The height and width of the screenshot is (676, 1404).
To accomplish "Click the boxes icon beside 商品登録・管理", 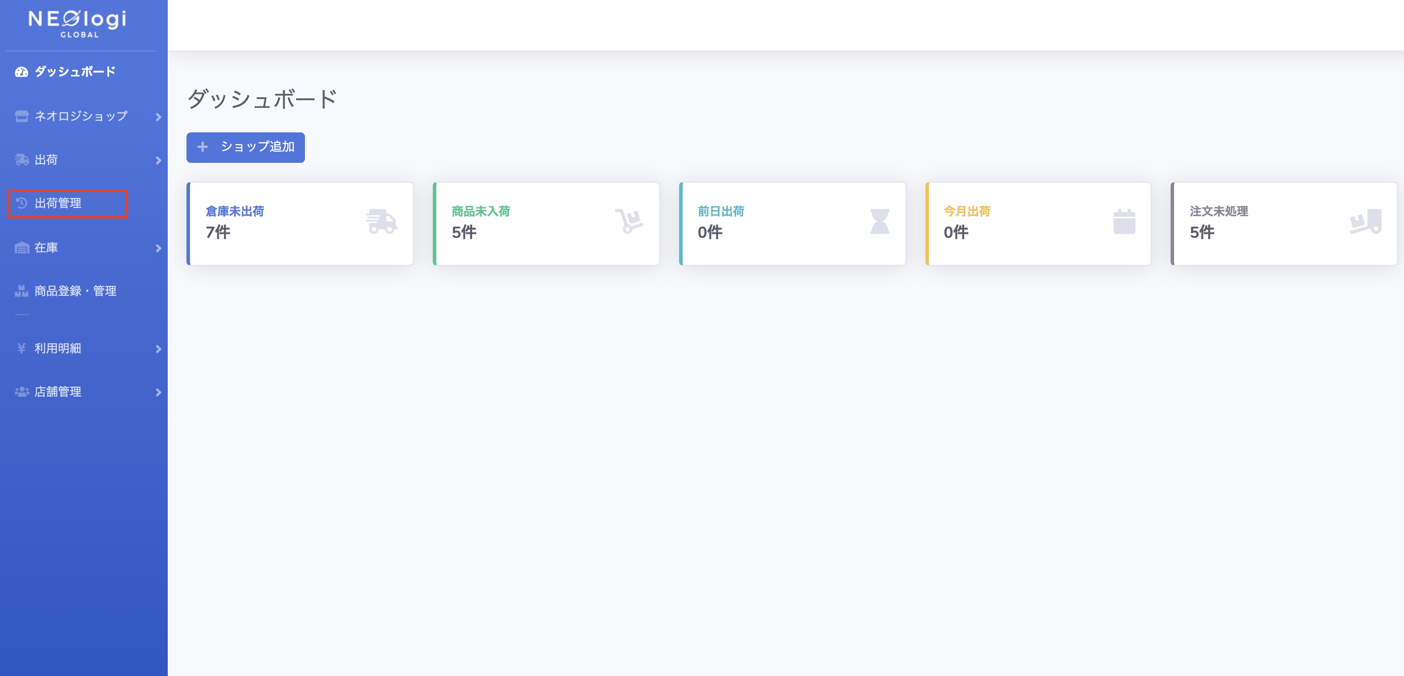I will 22,291.
